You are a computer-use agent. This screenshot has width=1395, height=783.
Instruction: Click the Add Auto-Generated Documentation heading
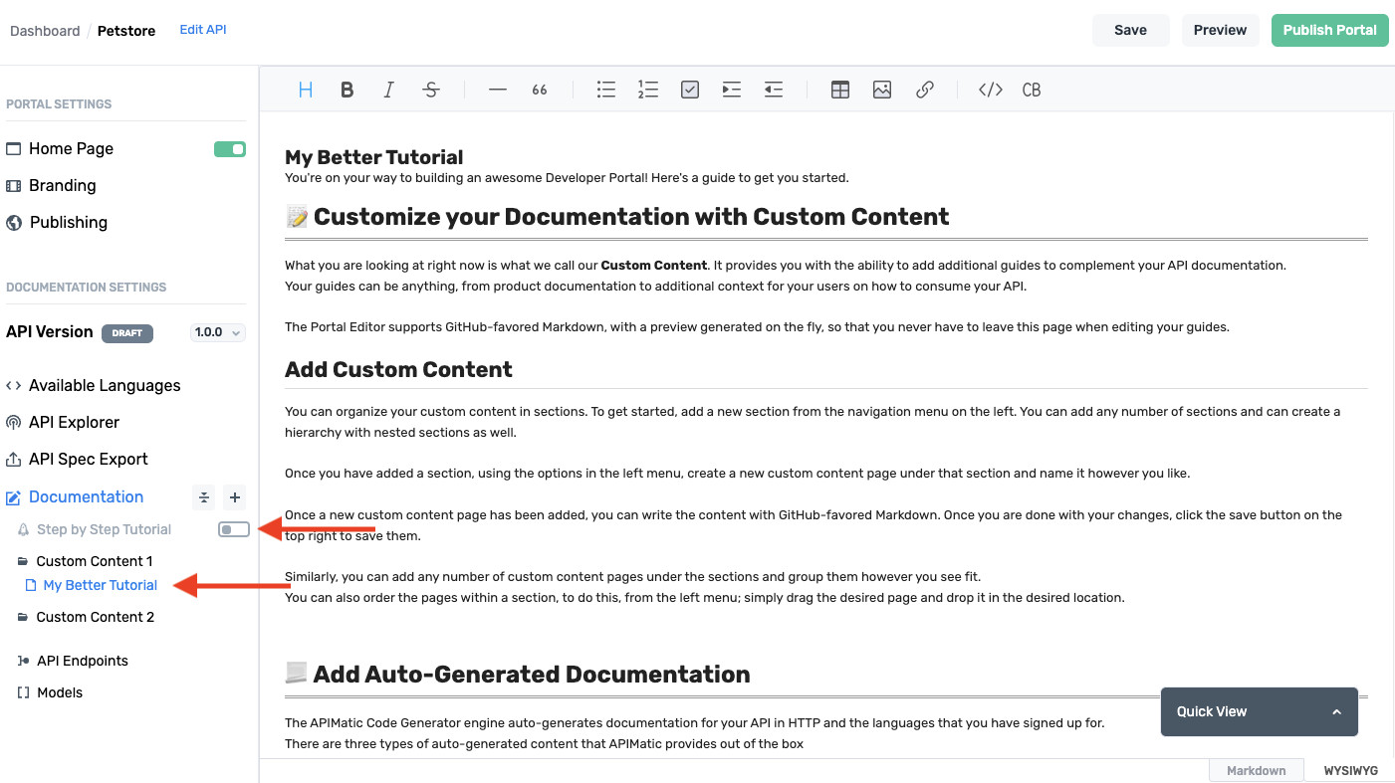[532, 674]
